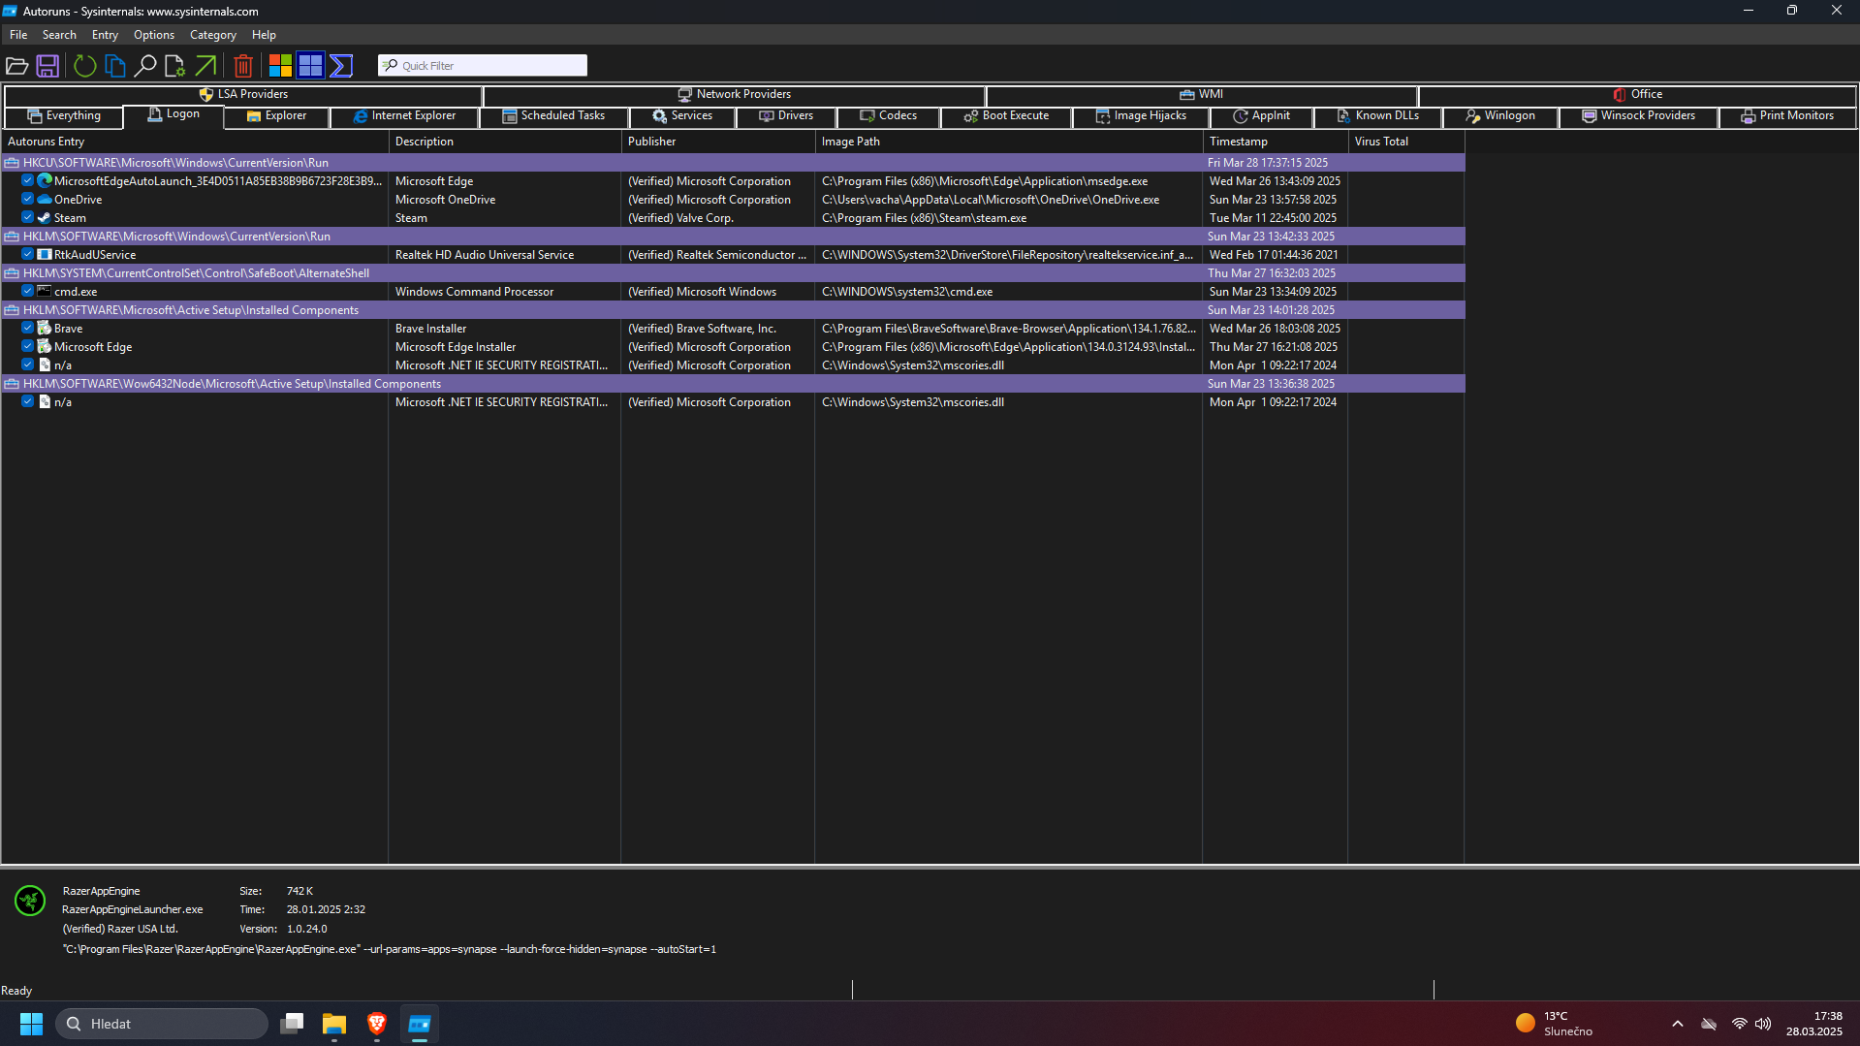The width and height of the screenshot is (1860, 1046).
Task: Click the Hledat taskbar search box
Action: click(162, 1024)
